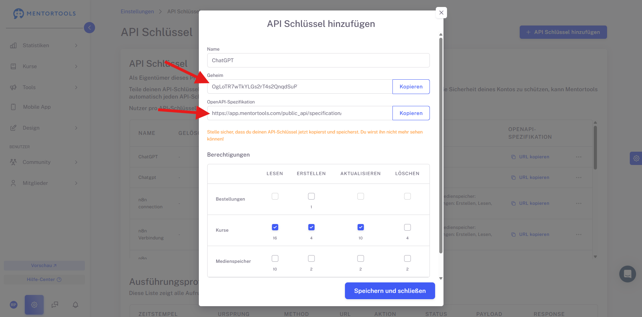642x317 pixels.
Task: Open Mobile App menu item
Action: pos(37,107)
